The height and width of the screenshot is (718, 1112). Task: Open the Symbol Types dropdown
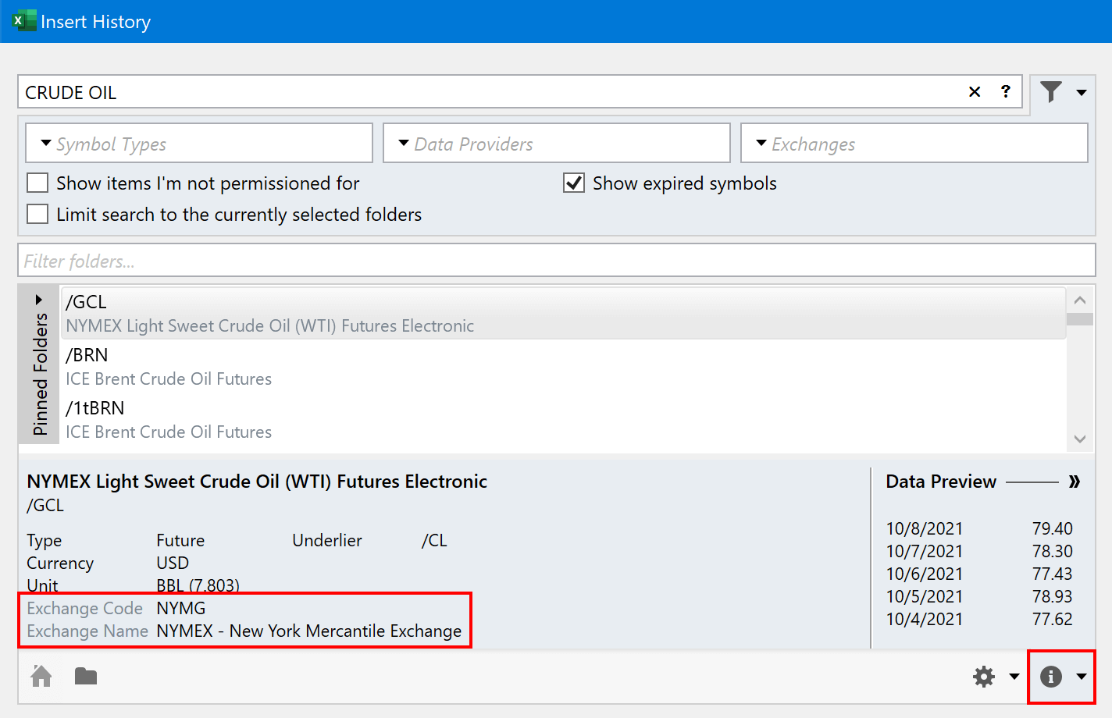click(199, 144)
